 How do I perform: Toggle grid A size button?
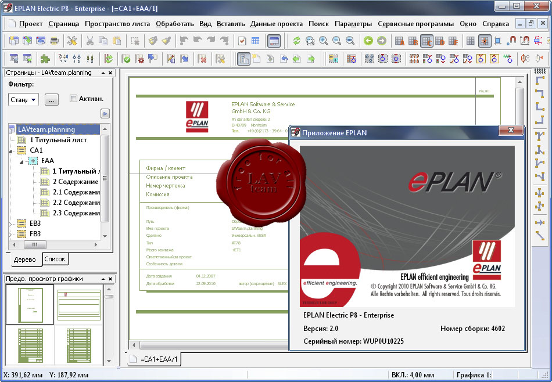[400, 41]
